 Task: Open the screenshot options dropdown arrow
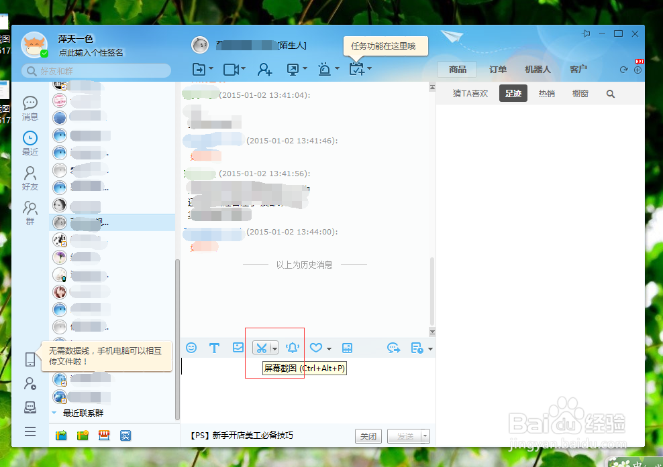tap(274, 348)
